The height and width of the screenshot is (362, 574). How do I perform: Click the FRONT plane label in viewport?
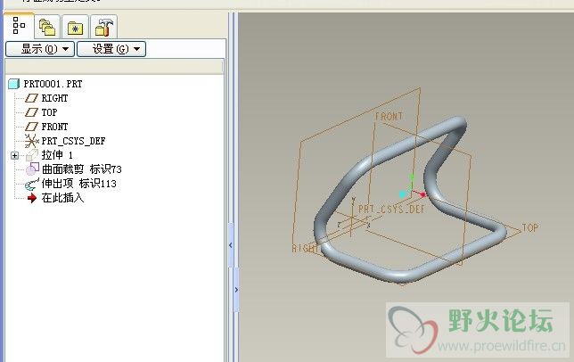pos(389,117)
